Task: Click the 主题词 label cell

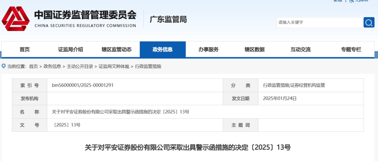Action: tap(240, 125)
